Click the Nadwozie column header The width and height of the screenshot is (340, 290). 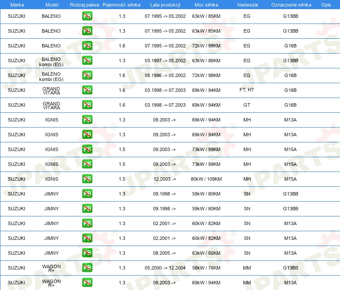pyautogui.click(x=248, y=5)
